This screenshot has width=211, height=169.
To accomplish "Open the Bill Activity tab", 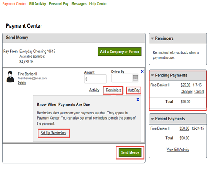I will [38, 4].
